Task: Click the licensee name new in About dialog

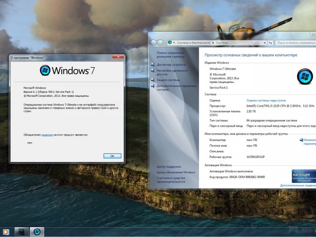Action: (30, 143)
